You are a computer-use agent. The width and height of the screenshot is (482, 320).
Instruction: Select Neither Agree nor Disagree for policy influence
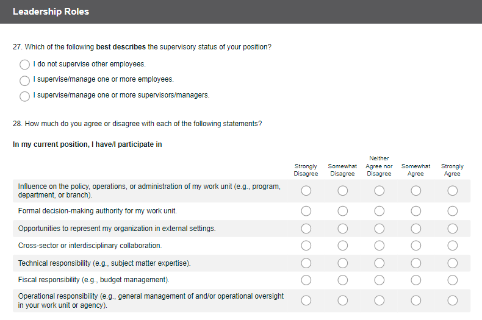[379, 191]
